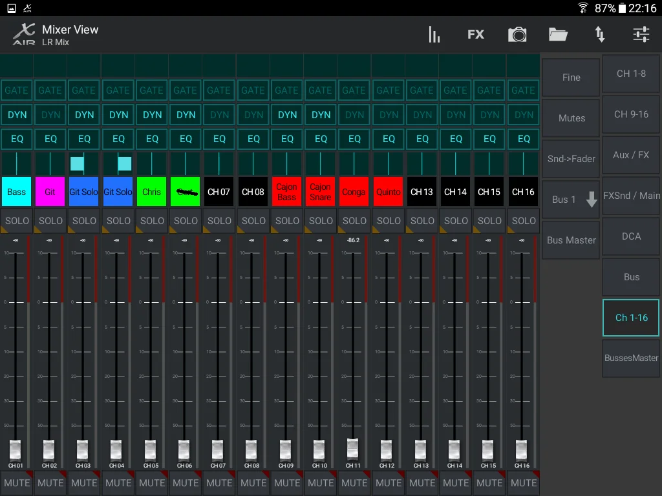Open the Mutes panel
662x496 pixels.
point(571,118)
